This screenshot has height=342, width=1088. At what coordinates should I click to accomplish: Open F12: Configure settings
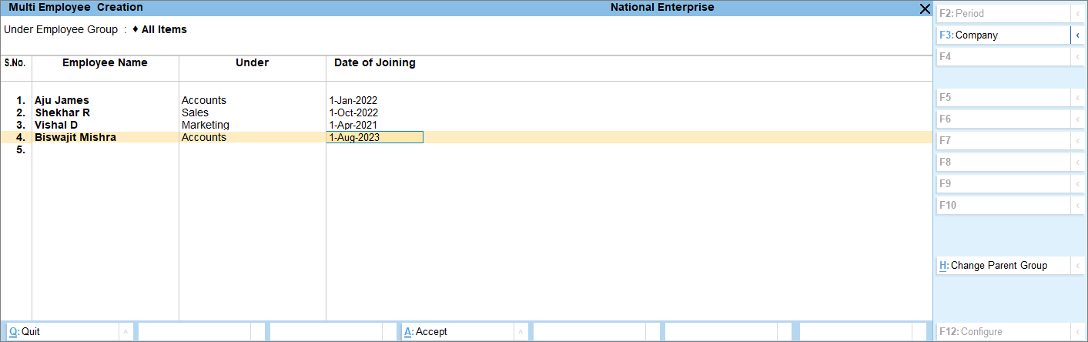point(1001,332)
